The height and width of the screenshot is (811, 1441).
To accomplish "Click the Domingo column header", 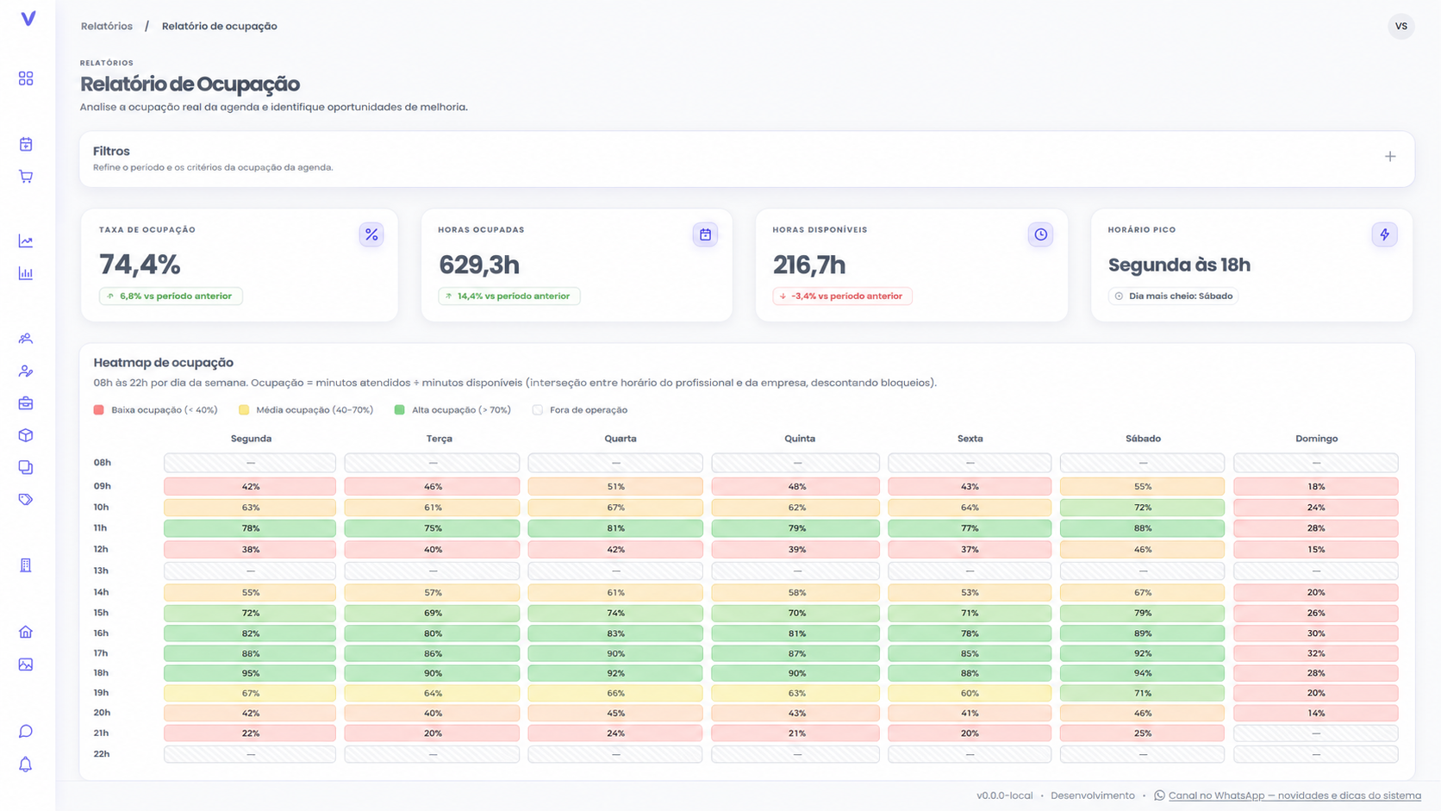I will (1316, 439).
